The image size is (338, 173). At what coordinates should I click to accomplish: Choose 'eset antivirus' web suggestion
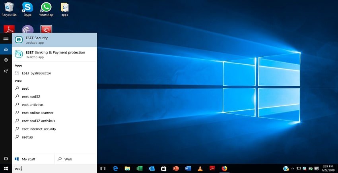click(x=54, y=105)
